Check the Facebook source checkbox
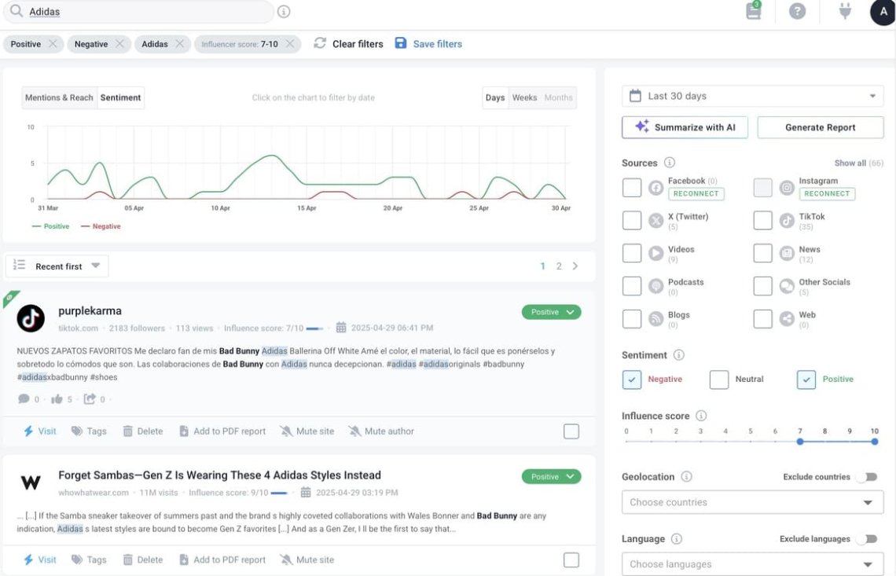The image size is (896, 576). (632, 188)
